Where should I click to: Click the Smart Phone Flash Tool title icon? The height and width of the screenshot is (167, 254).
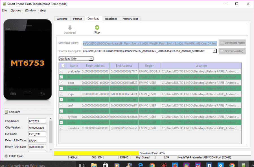(4, 4)
